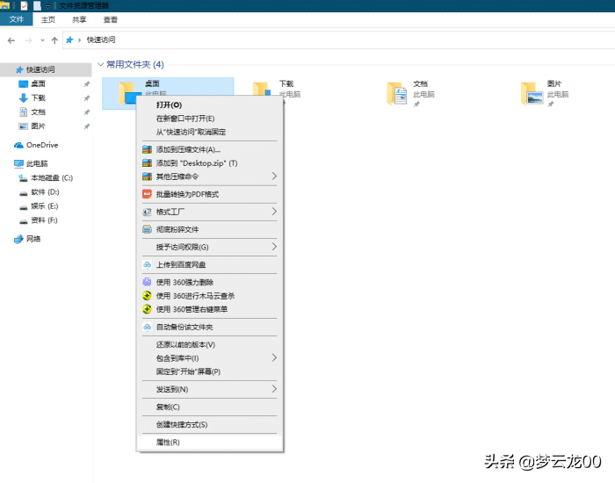The height and width of the screenshot is (483, 615).
Task: Switch to the 共享 ribbon tab
Action: click(x=79, y=19)
